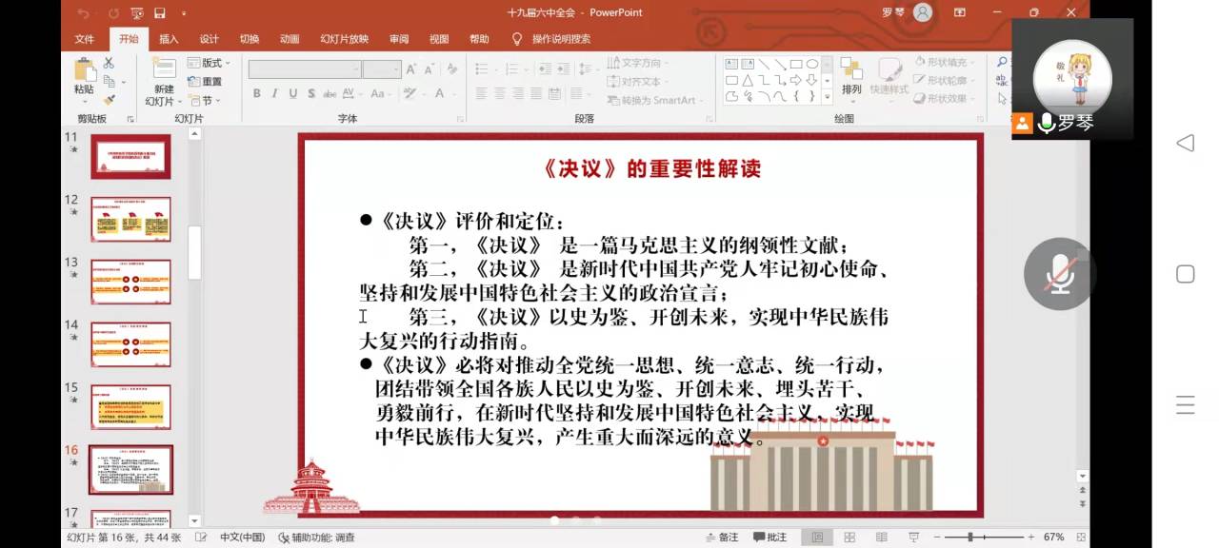Open the Insert (插入) tab
Image resolution: width=1219 pixels, height=548 pixels.
point(169,39)
